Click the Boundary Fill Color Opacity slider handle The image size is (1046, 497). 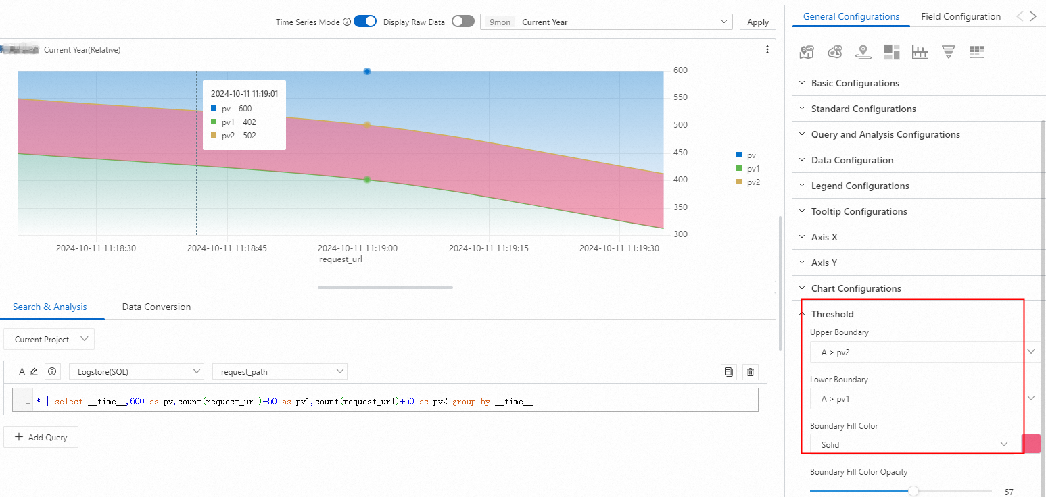click(913, 491)
